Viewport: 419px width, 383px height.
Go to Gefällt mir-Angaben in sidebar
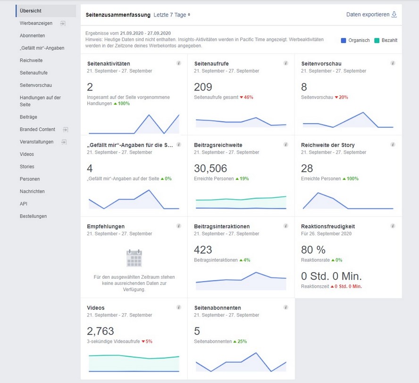(x=42, y=48)
